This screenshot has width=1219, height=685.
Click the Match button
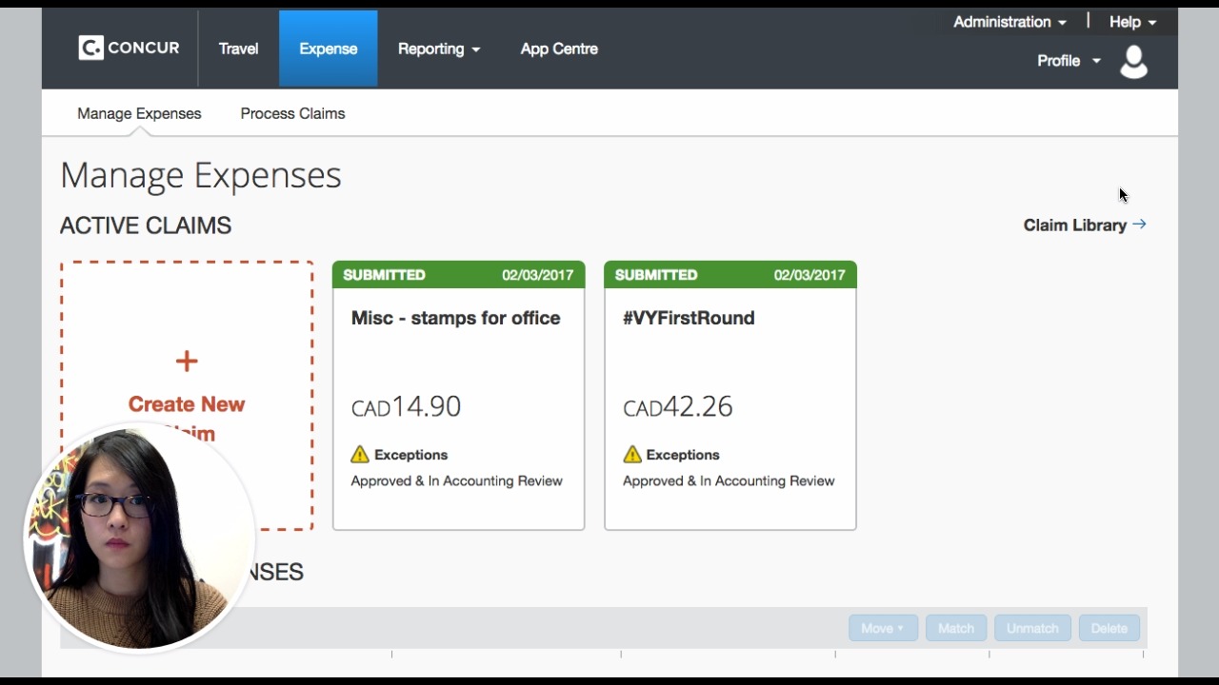point(956,628)
